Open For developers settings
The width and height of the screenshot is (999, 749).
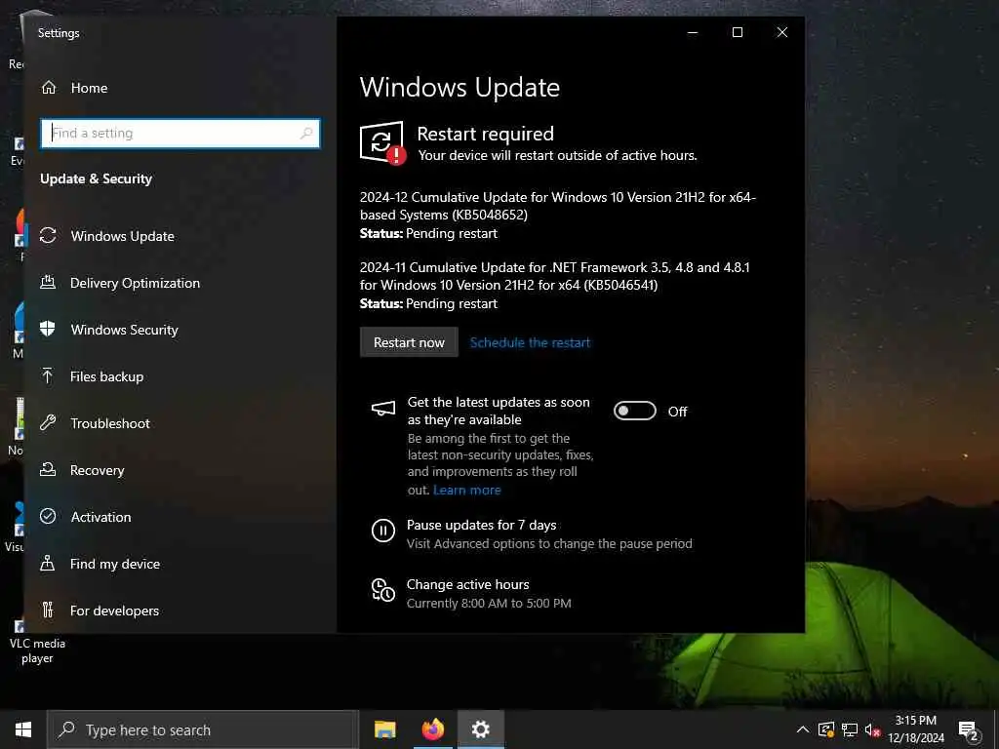coord(180,611)
